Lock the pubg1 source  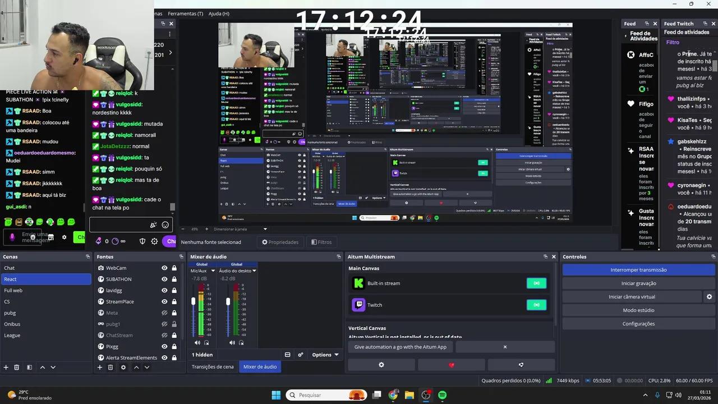(x=174, y=324)
